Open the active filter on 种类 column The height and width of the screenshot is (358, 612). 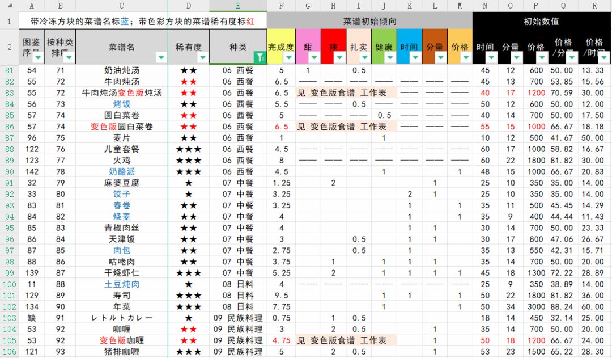[260, 58]
